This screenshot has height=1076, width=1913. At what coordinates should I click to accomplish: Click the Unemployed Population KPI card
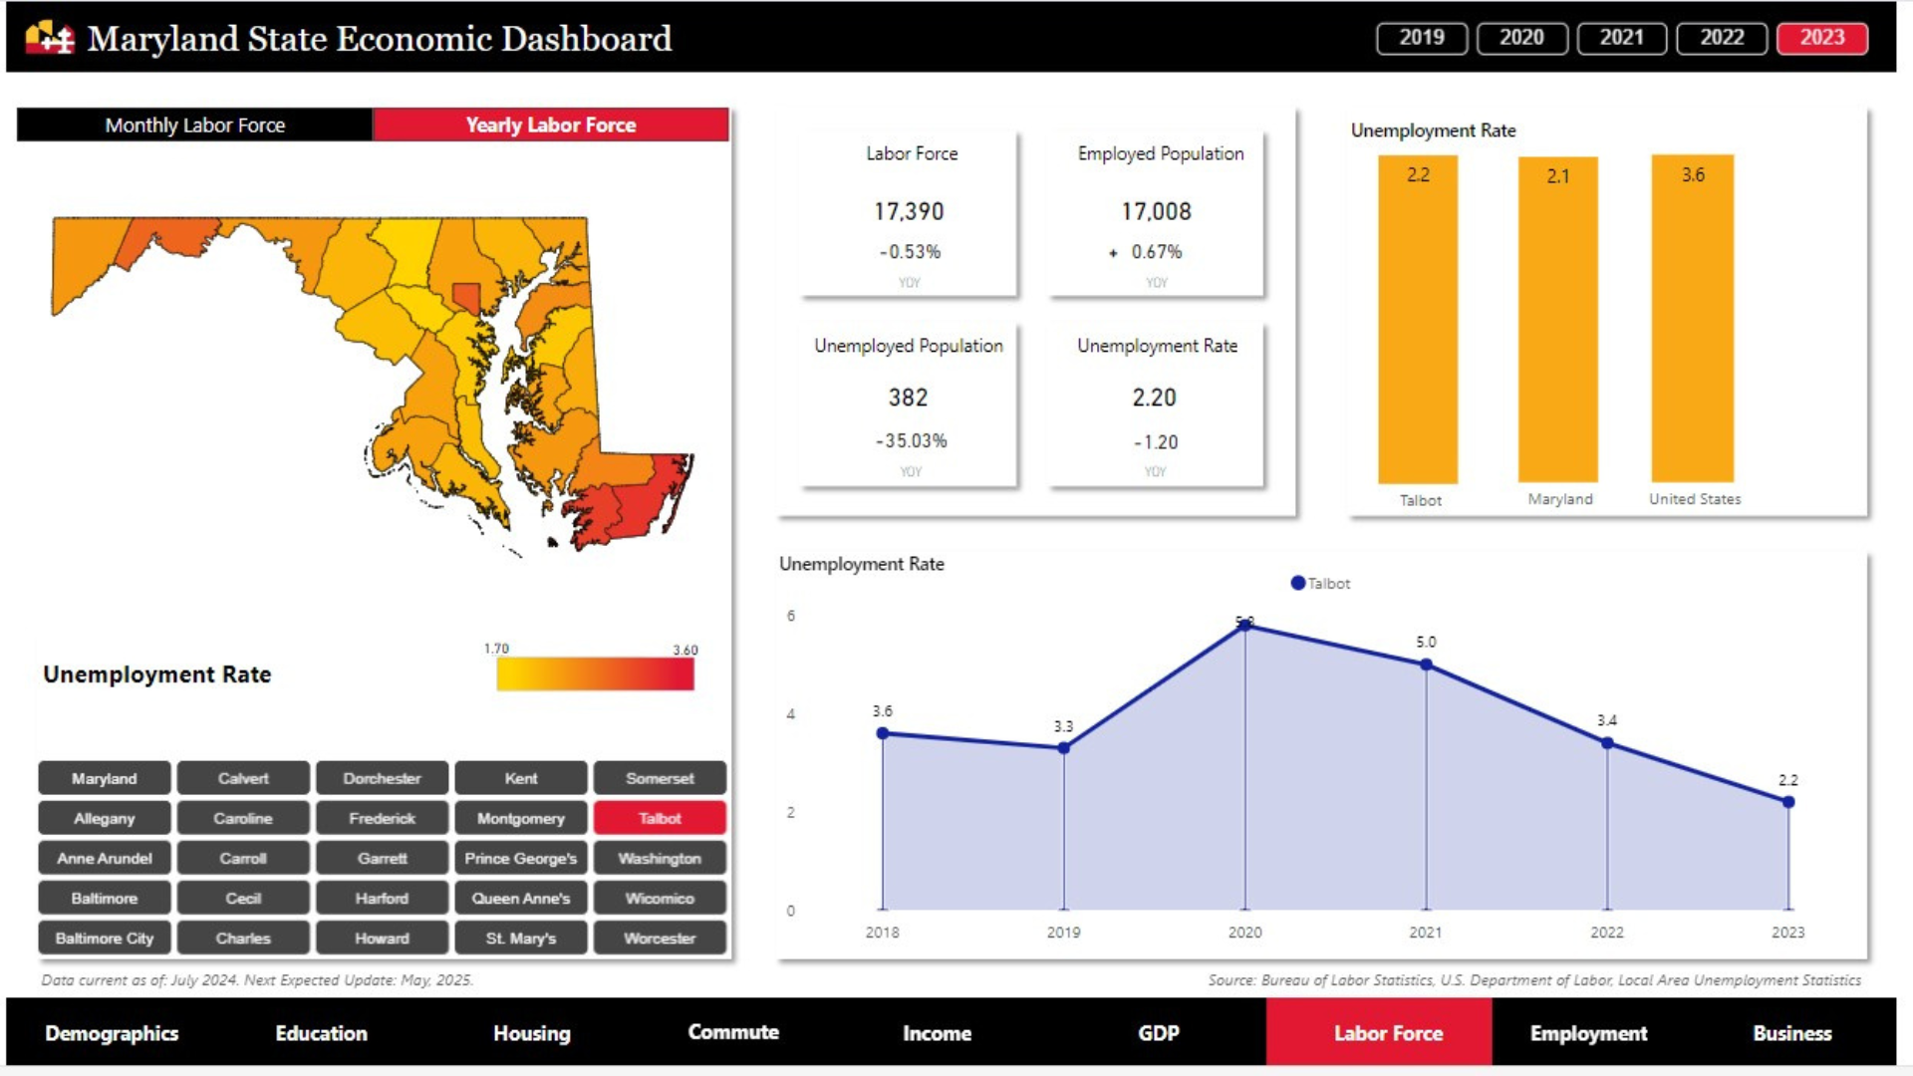coord(908,405)
